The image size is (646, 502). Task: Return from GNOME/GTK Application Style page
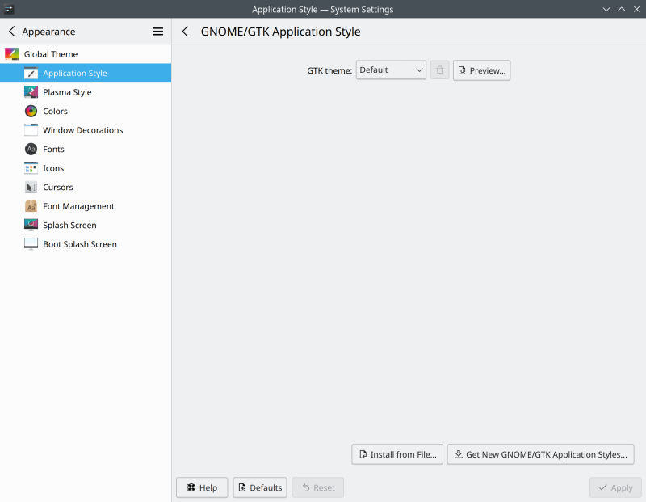185,32
